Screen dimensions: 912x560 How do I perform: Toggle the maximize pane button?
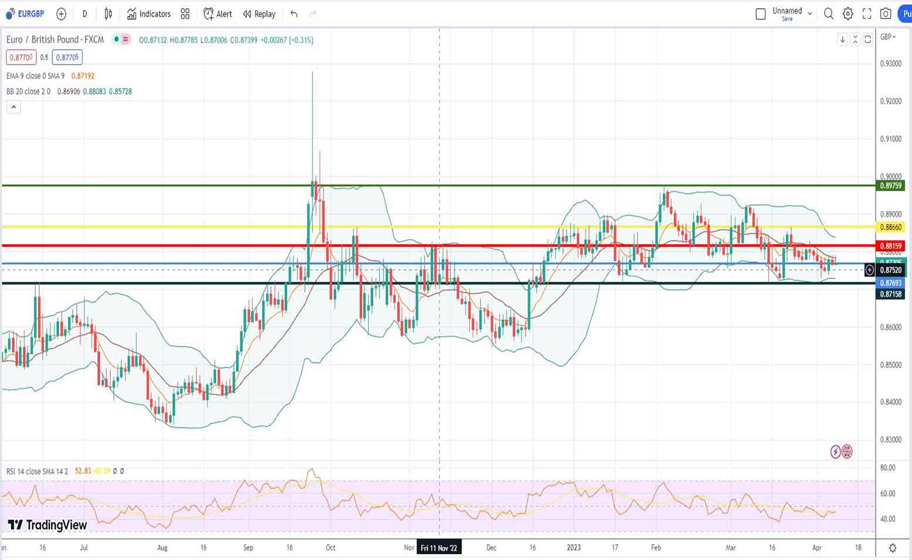click(x=867, y=39)
